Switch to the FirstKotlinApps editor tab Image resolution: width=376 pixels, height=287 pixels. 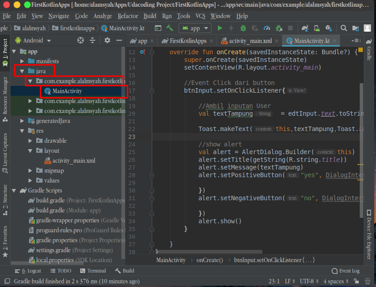pyautogui.click(x=188, y=41)
